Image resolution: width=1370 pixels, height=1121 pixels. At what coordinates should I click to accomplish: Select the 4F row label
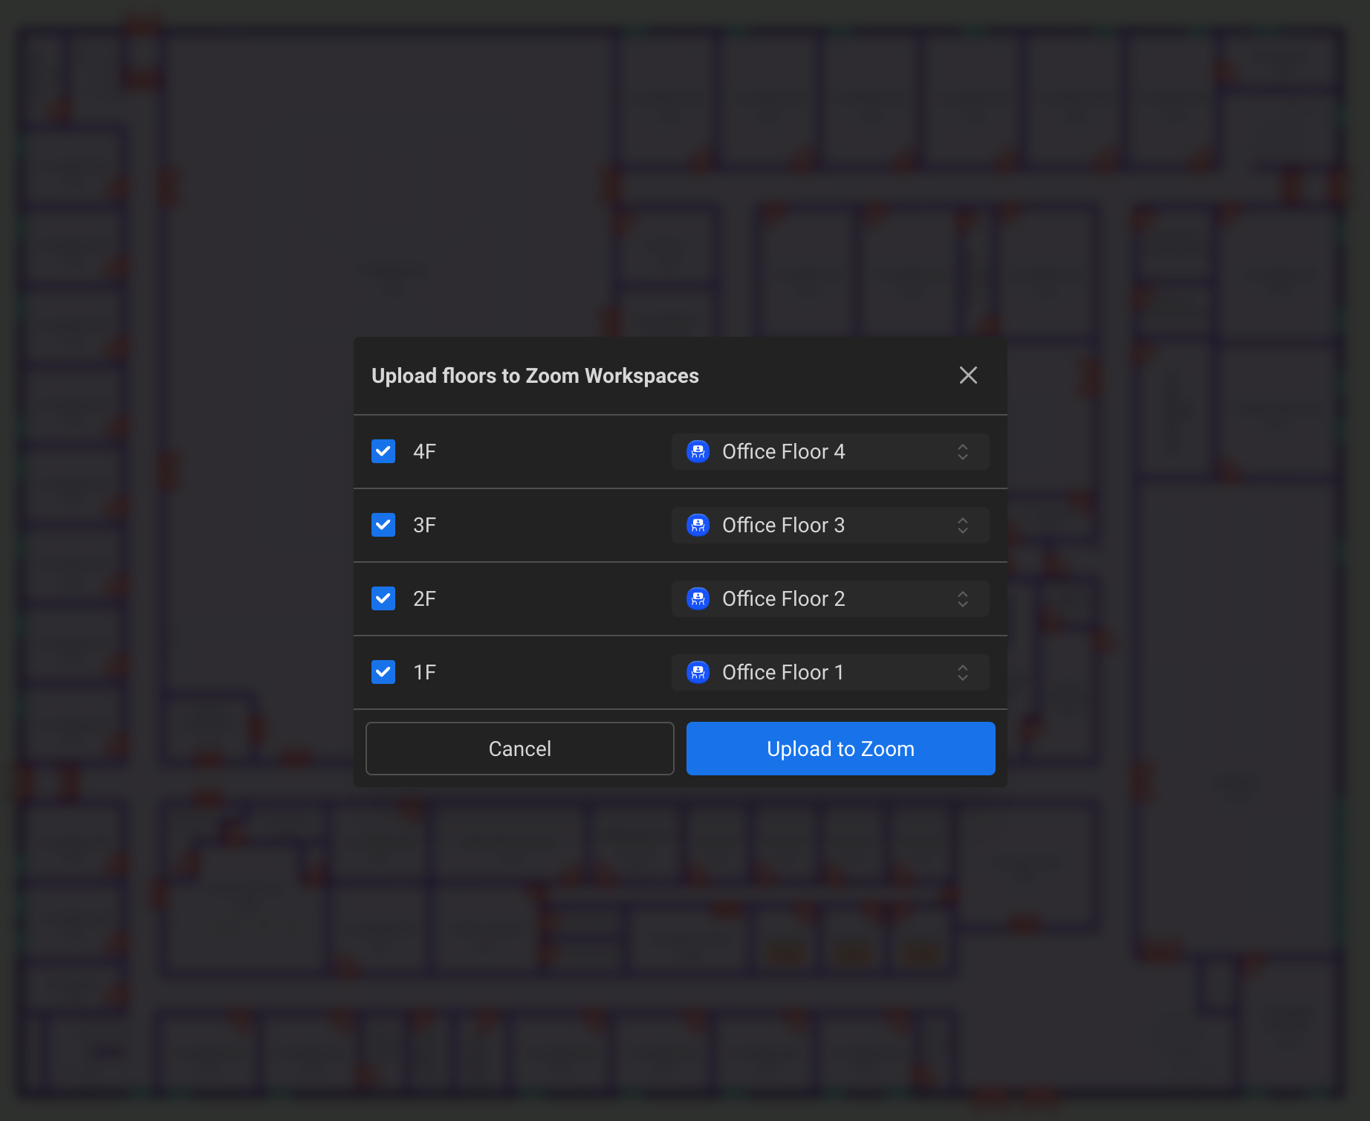424,451
